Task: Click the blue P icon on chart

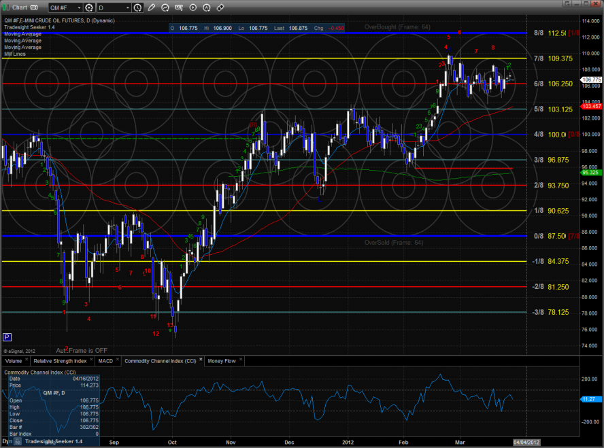Action: click(x=7, y=337)
